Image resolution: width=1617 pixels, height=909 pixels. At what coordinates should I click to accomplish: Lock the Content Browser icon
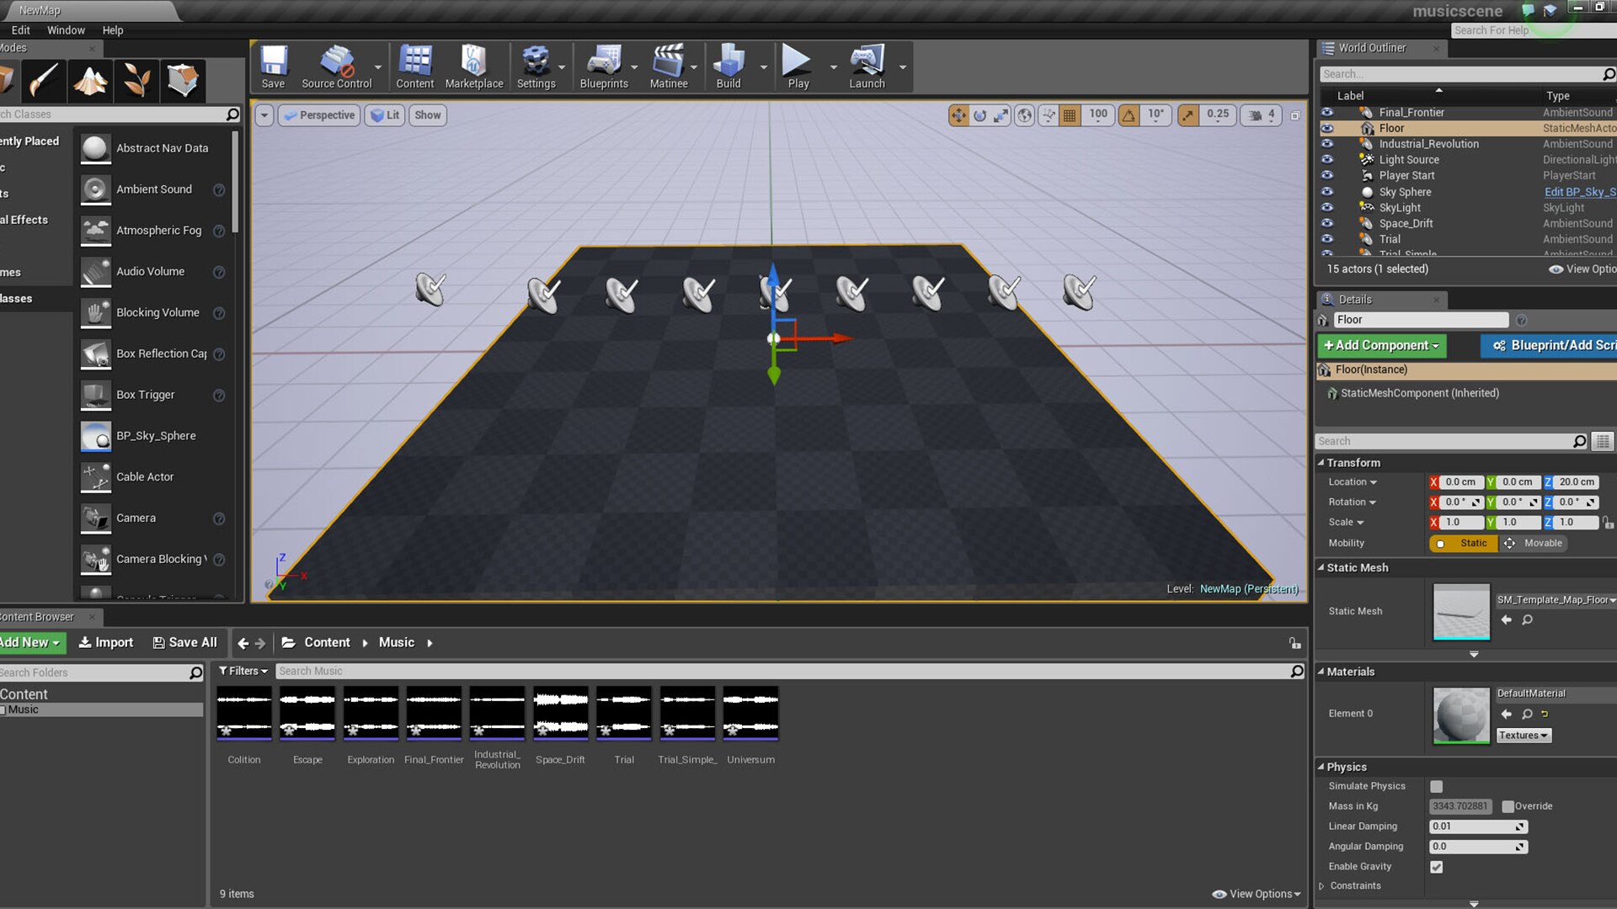click(x=1294, y=643)
